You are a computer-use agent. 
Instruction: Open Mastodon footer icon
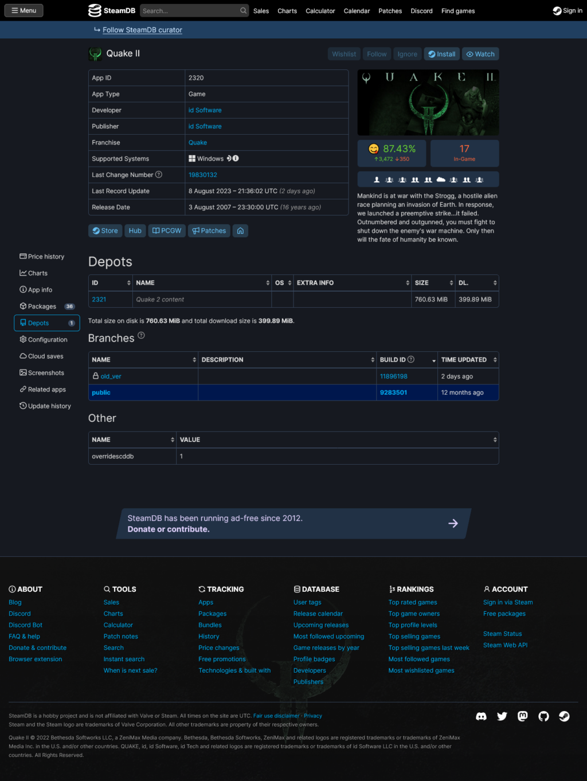coord(523,716)
